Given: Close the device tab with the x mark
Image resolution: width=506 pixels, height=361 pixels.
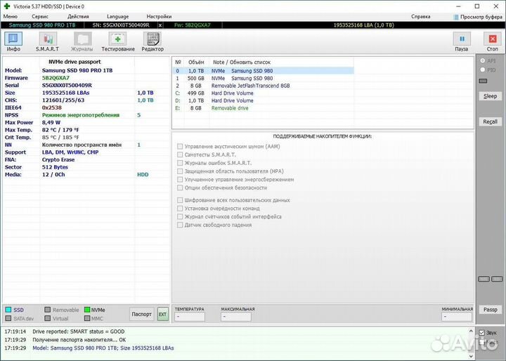Looking at the screenshot, I should [x=160, y=25].
